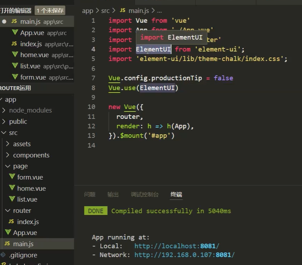Click the JS icon of main.js in src tree
Image resolution: width=302 pixels, height=265 pixels.
coord(7,244)
